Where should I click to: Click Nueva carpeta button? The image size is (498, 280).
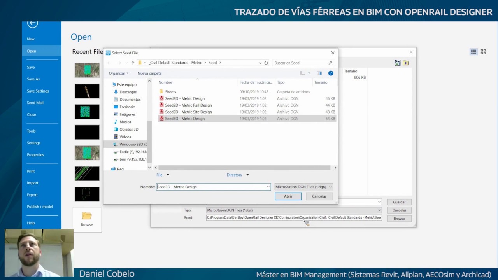[x=149, y=73]
